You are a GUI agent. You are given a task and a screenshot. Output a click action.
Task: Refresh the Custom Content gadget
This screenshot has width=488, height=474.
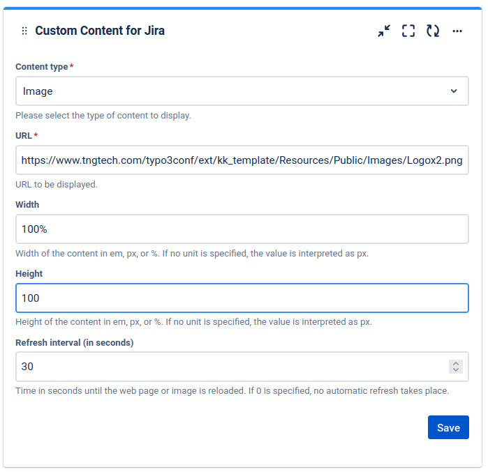433,31
